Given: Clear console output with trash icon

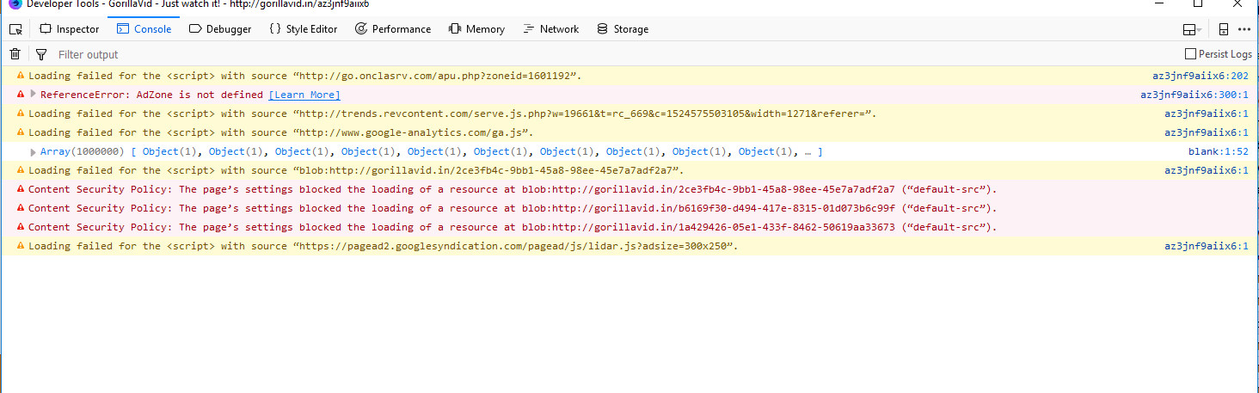Looking at the screenshot, I should [x=15, y=54].
